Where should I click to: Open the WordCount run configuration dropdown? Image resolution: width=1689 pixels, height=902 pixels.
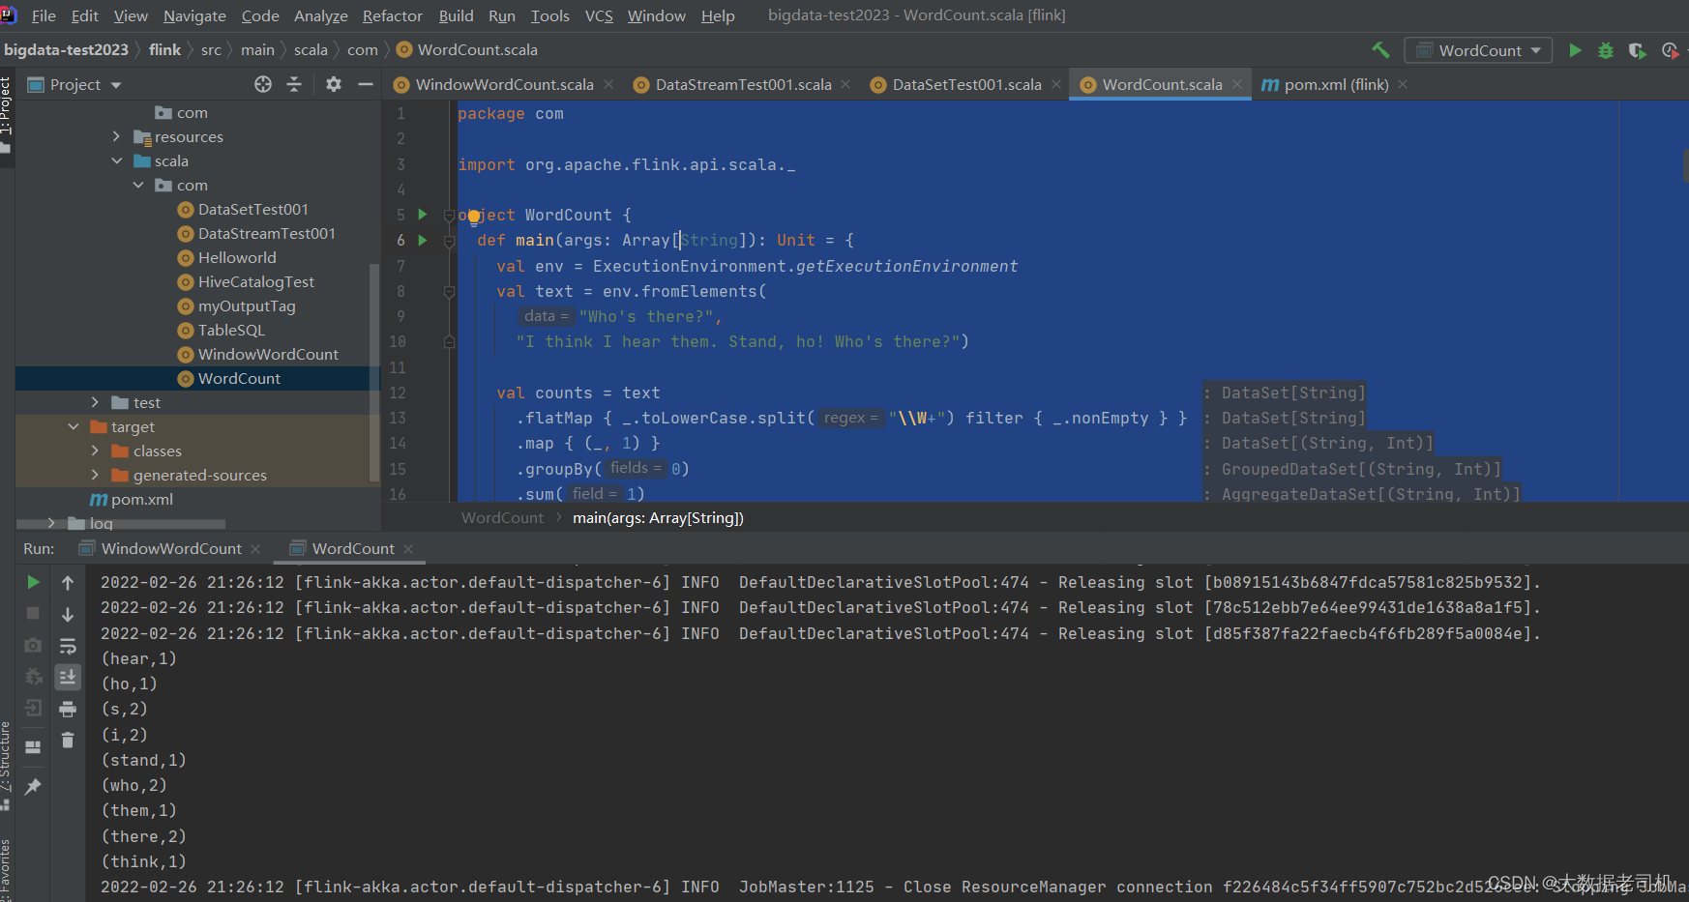[1479, 50]
